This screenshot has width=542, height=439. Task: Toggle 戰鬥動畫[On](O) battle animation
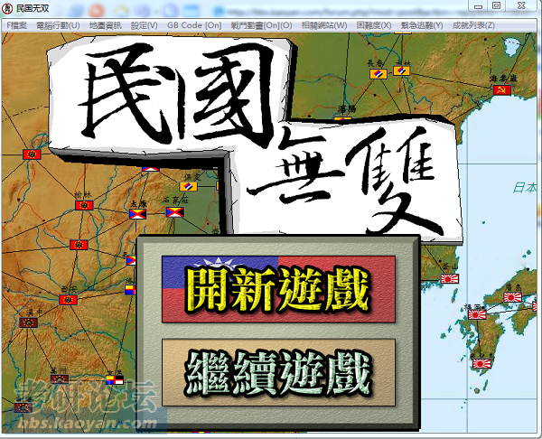(261, 25)
